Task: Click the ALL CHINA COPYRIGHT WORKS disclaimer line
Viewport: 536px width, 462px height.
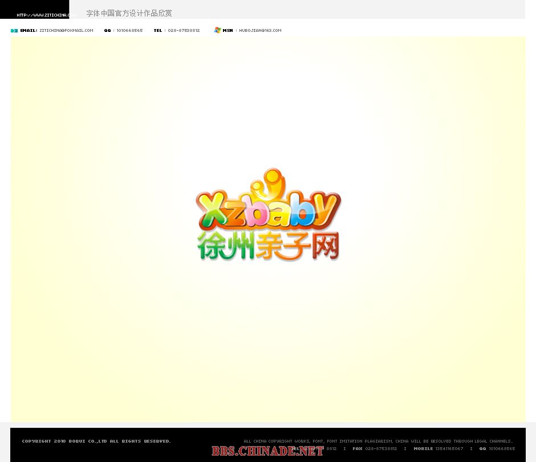Action: coord(378,441)
